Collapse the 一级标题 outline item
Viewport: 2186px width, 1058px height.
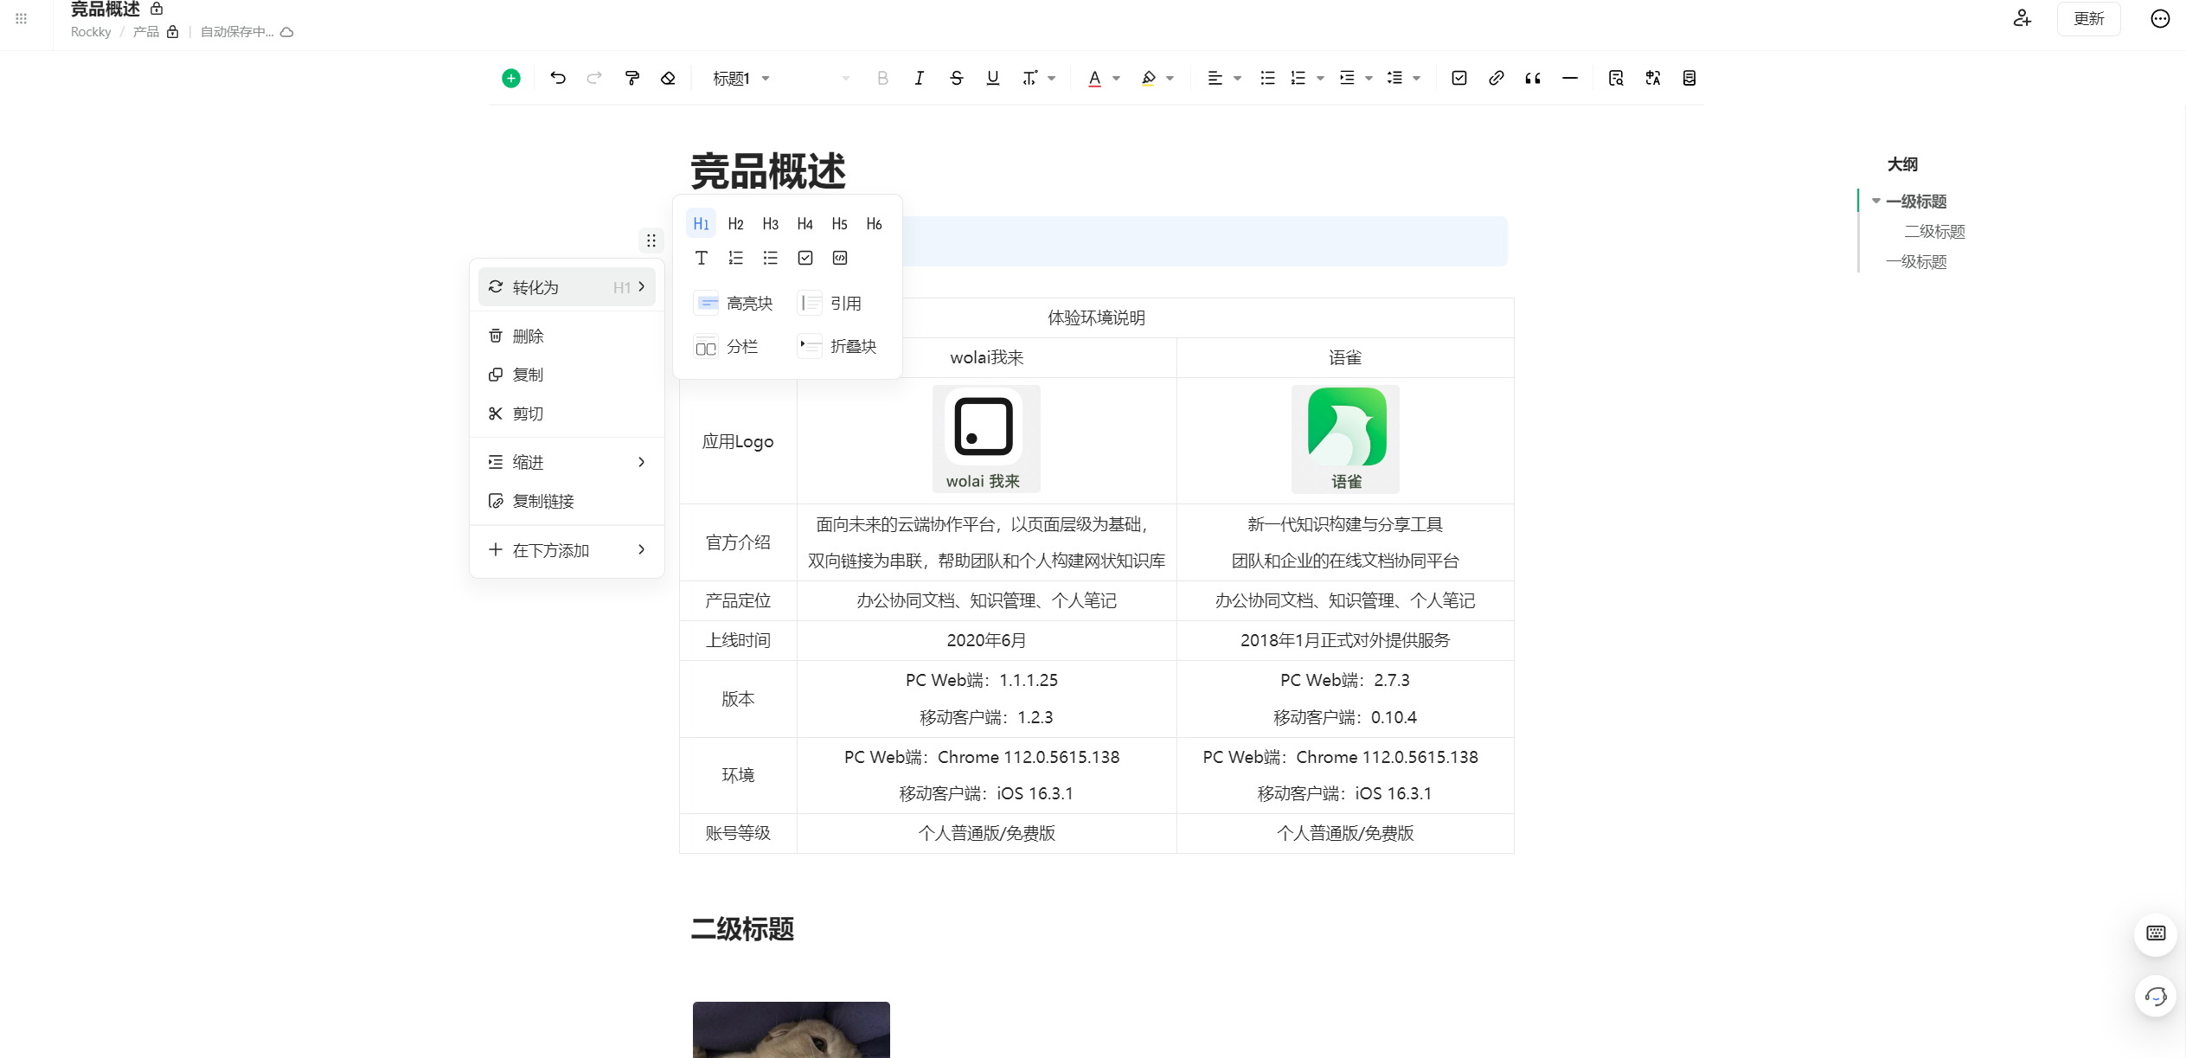(x=1875, y=201)
